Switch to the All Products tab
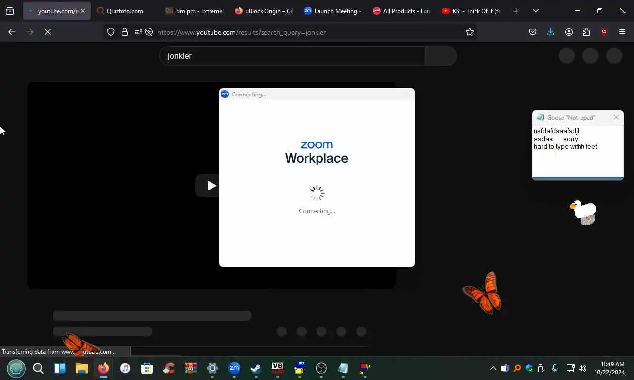This screenshot has width=634, height=380. tap(402, 11)
